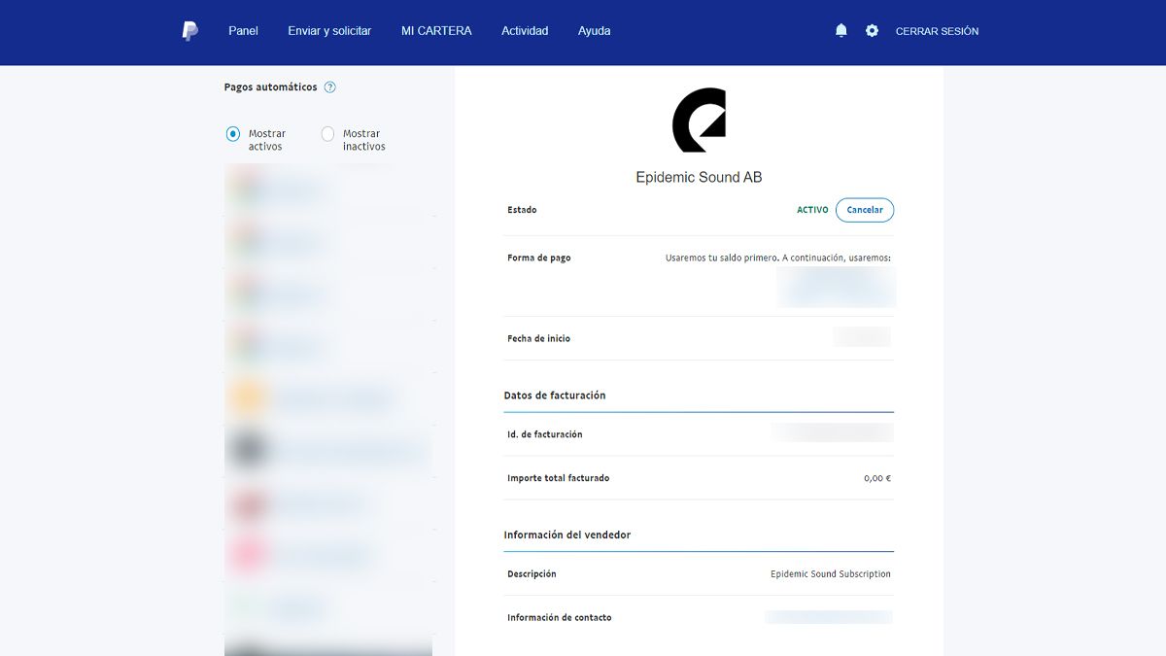
Task: Open notifications with the bell icon
Action: pyautogui.click(x=840, y=30)
